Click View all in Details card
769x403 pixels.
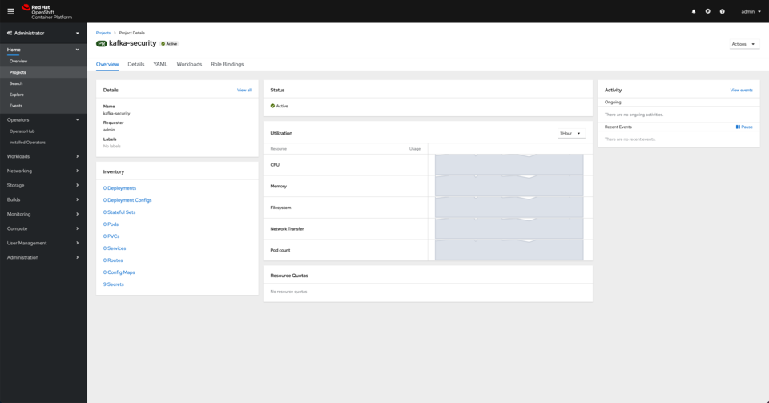[x=244, y=91]
